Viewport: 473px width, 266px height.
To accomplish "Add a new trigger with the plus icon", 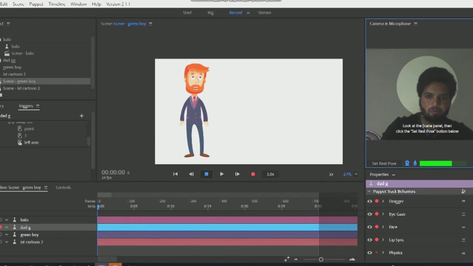I will [82, 116].
